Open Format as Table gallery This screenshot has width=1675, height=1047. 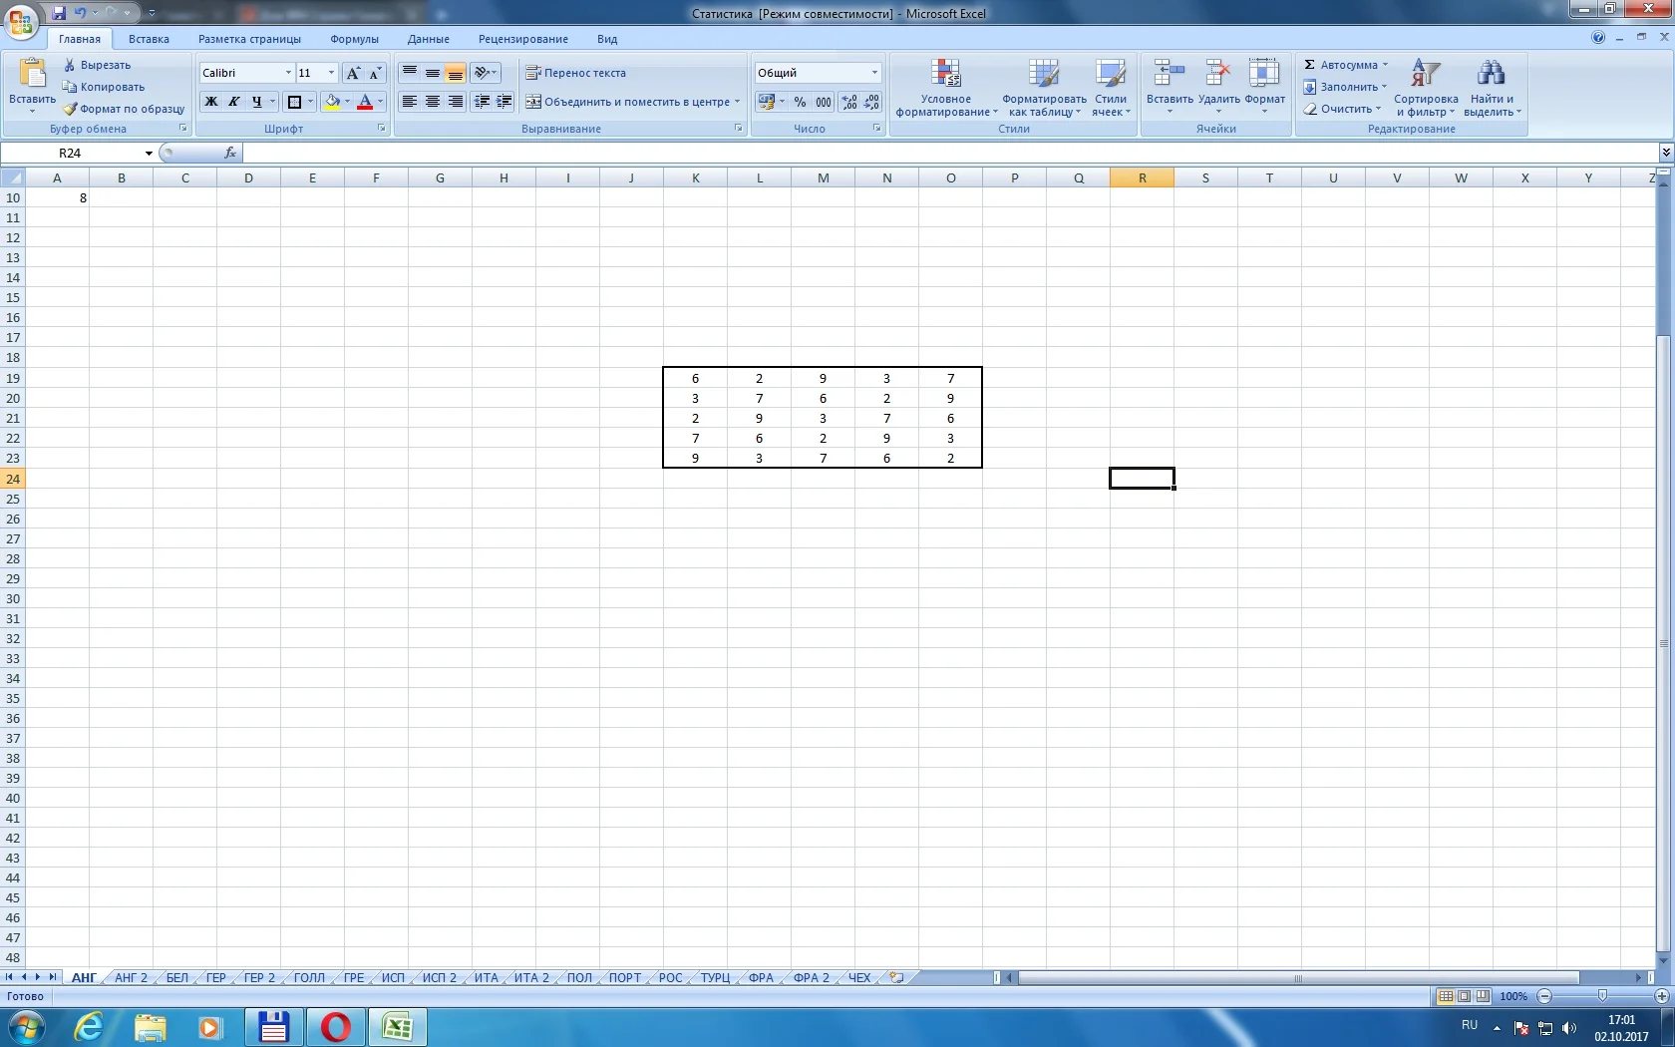pyautogui.click(x=1043, y=75)
